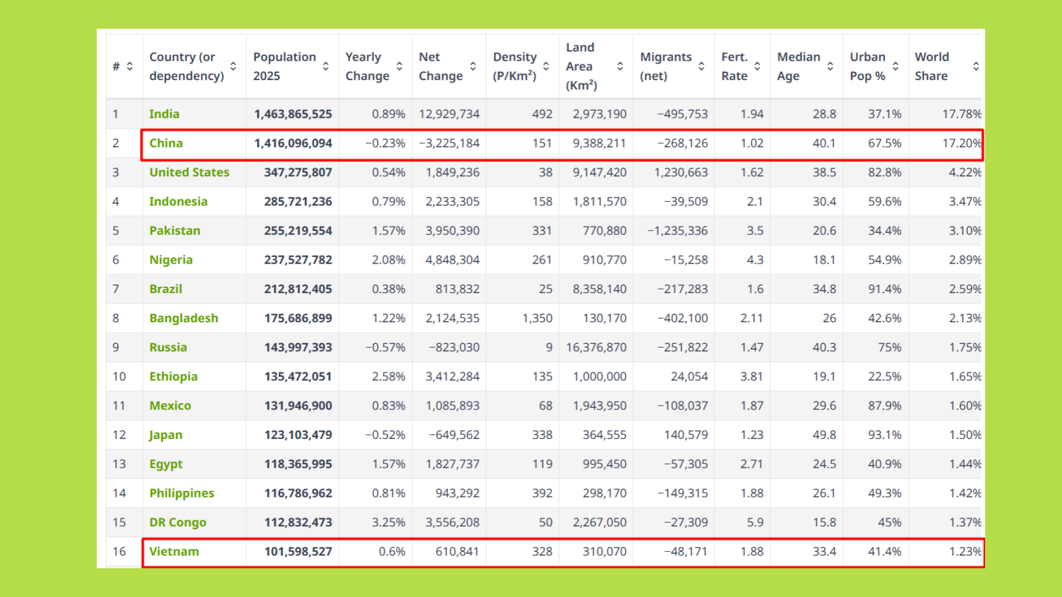Follow the Nigeria link
1062x597 pixels.
(x=171, y=260)
